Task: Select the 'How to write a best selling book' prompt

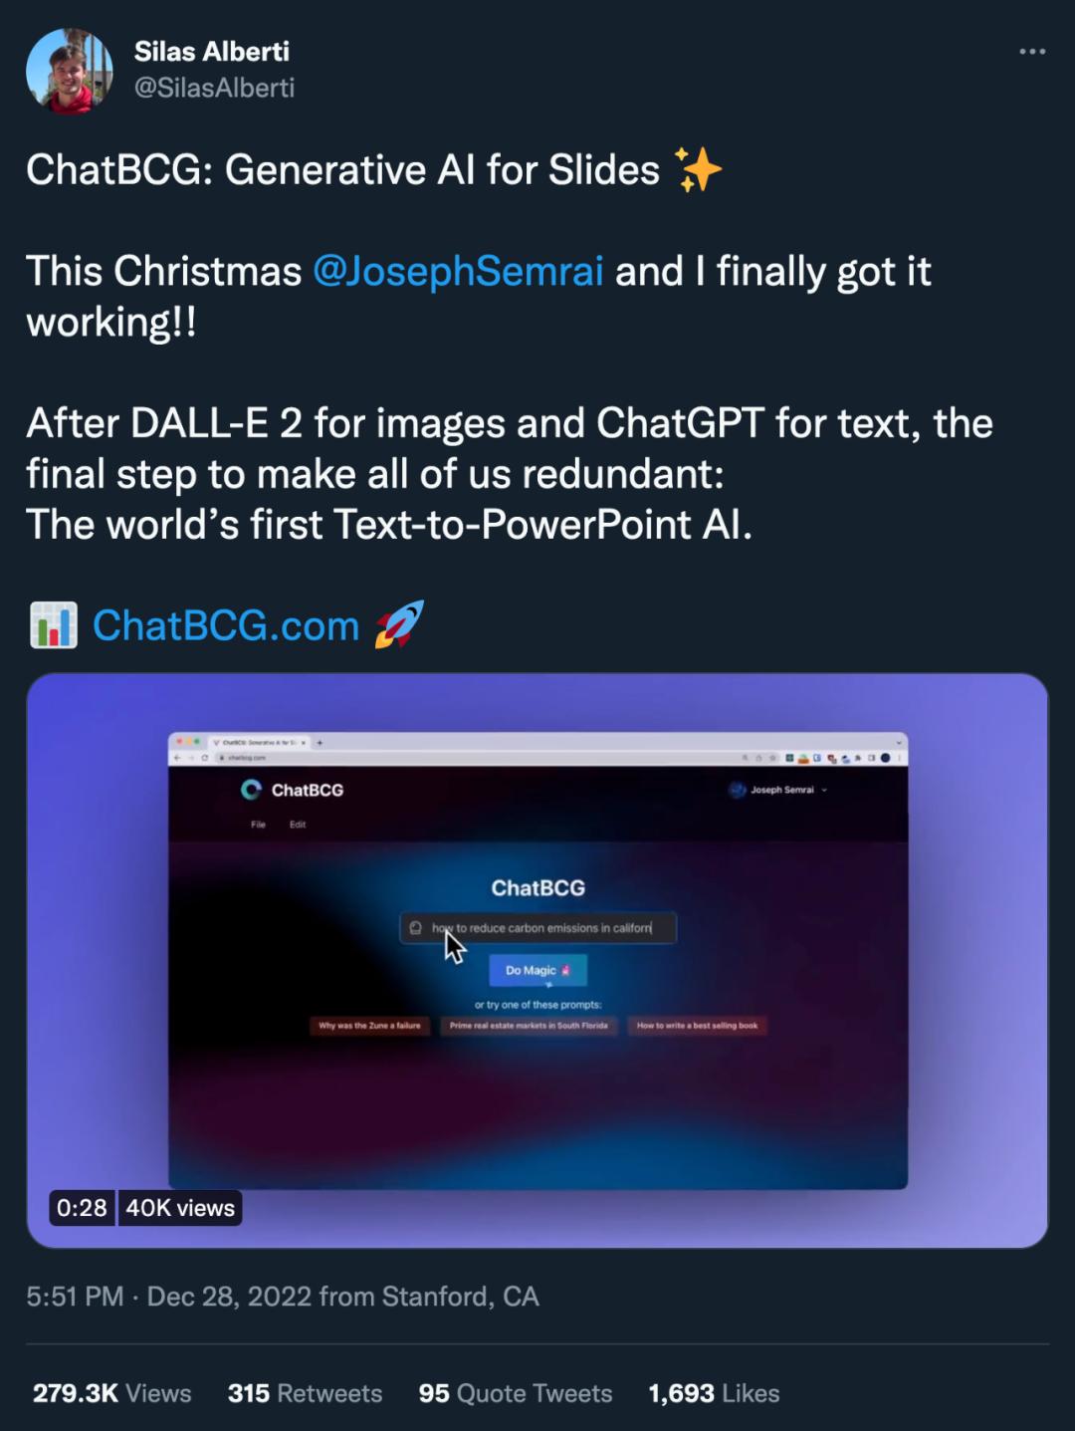Action: 697,1026
